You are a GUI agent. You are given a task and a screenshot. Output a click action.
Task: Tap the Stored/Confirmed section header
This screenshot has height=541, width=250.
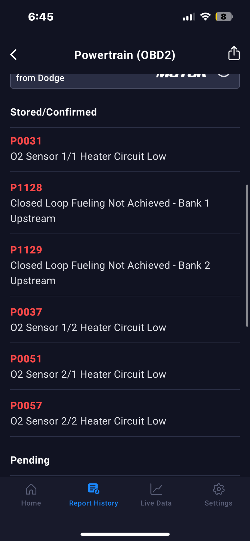pyautogui.click(x=54, y=112)
